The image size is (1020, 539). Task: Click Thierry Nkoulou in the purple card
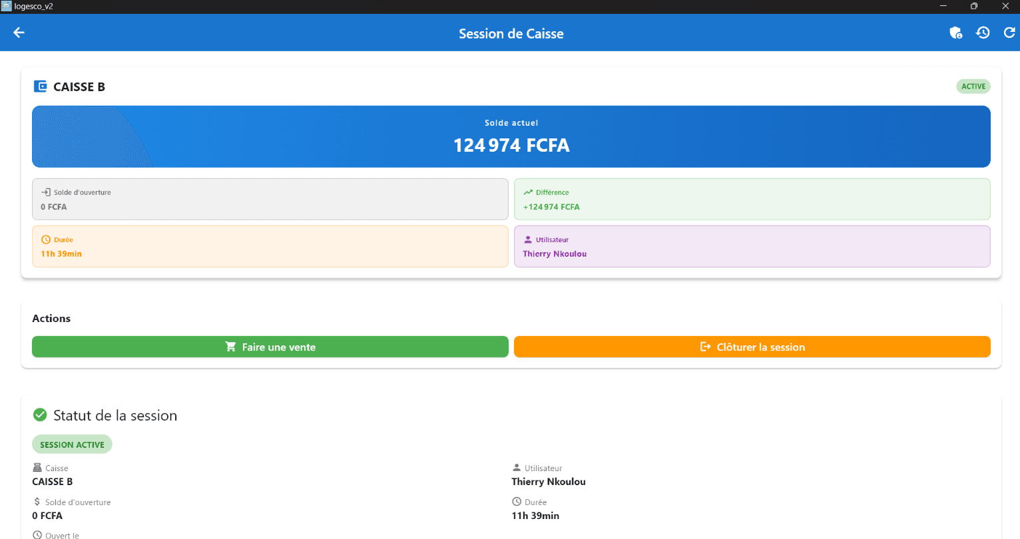click(x=555, y=254)
